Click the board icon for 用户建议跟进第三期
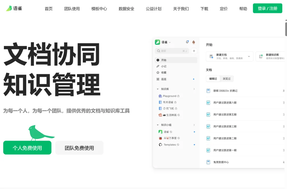287x189 pixels. click(x=208, y=127)
